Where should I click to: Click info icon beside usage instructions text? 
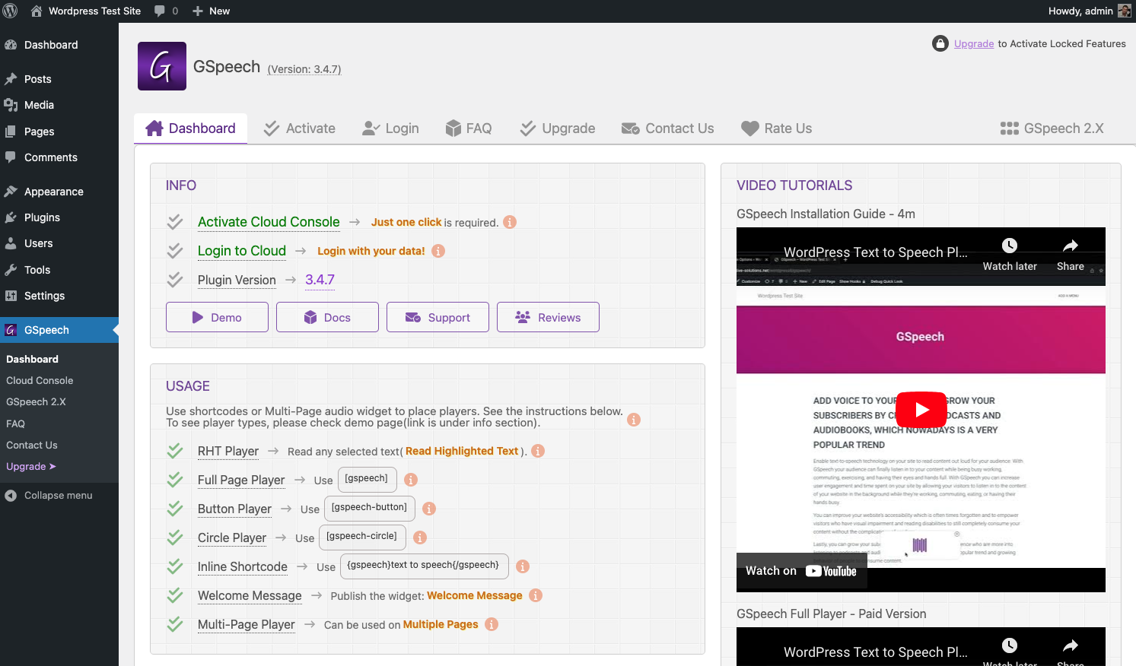[x=634, y=420]
